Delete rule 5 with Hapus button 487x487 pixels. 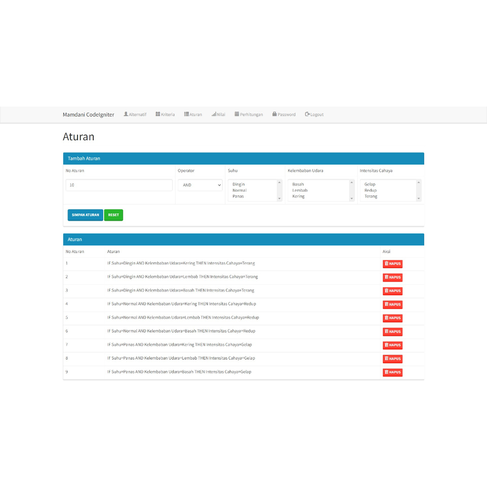point(392,318)
